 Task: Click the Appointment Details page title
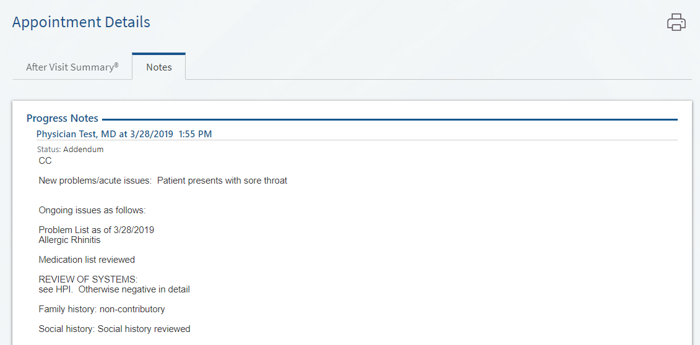coord(81,22)
